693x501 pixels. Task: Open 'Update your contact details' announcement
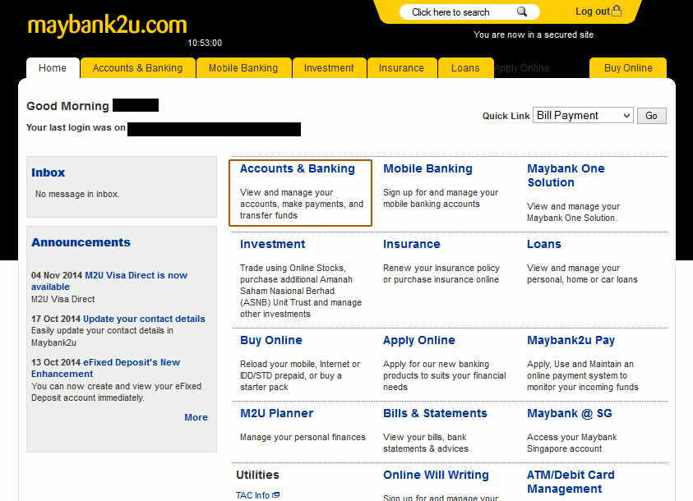pos(144,319)
